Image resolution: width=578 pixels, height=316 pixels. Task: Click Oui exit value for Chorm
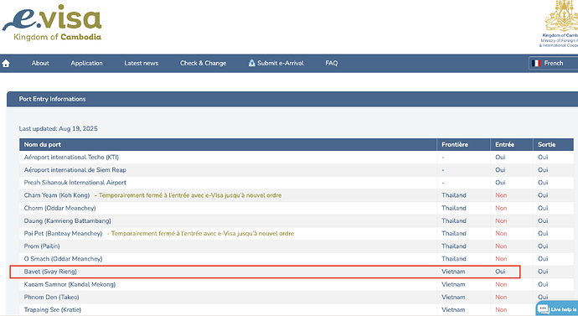pos(543,208)
